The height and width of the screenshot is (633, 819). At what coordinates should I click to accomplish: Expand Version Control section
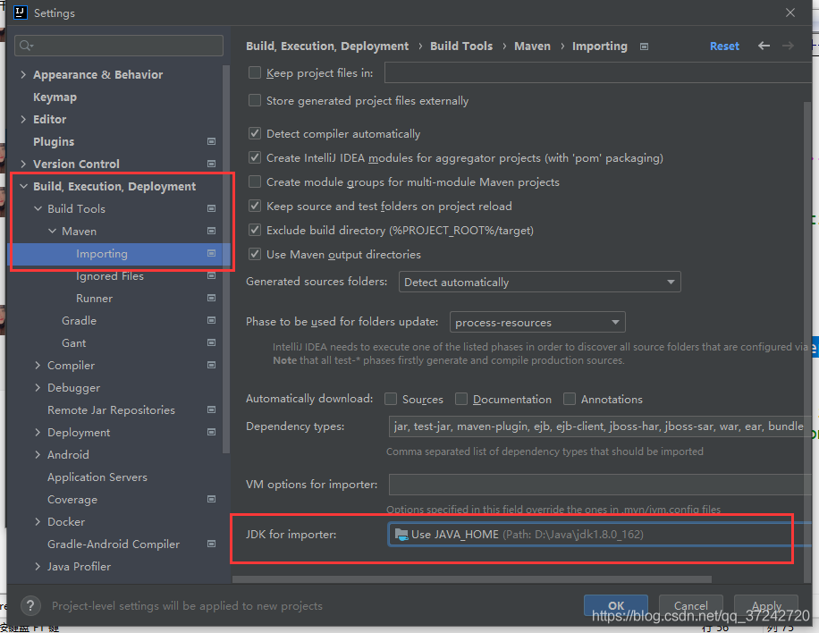(x=23, y=164)
